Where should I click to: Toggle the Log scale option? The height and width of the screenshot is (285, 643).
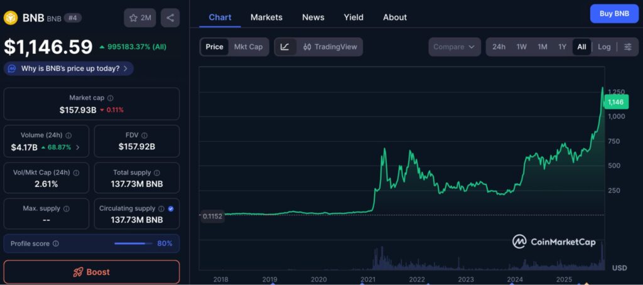coord(604,47)
